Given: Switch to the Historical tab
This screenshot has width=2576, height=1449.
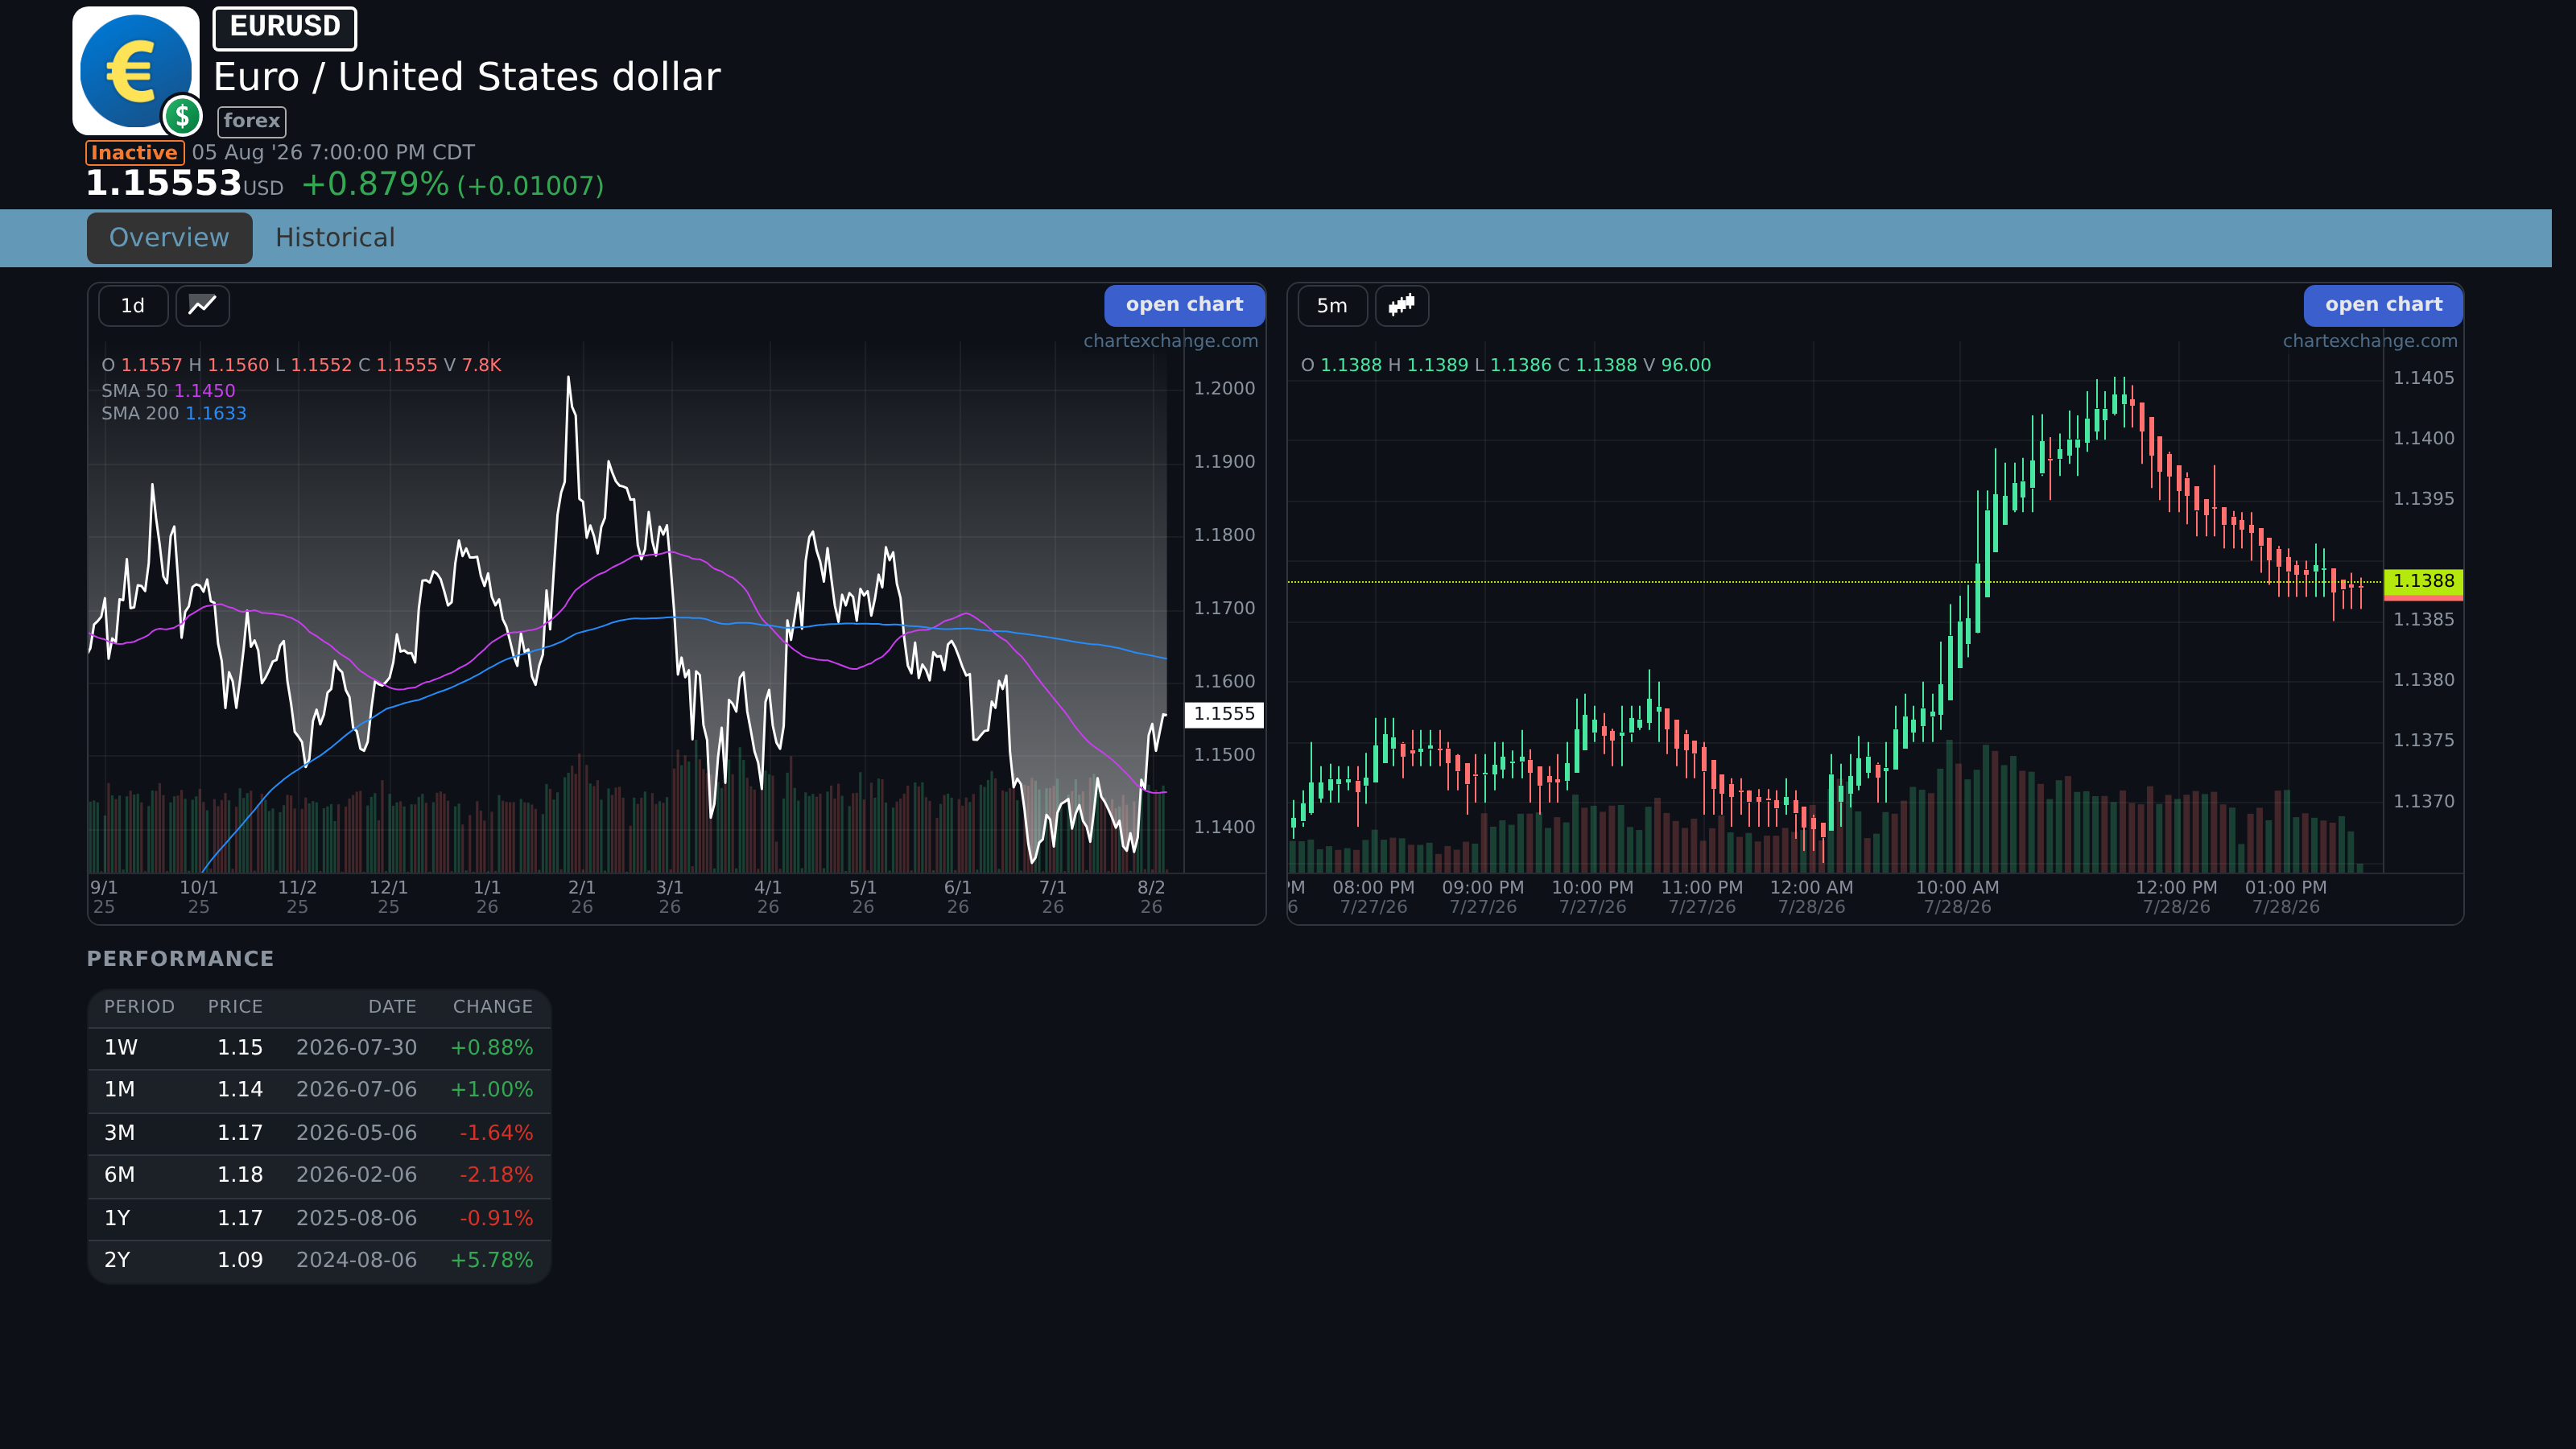Looking at the screenshot, I should pos(335,238).
